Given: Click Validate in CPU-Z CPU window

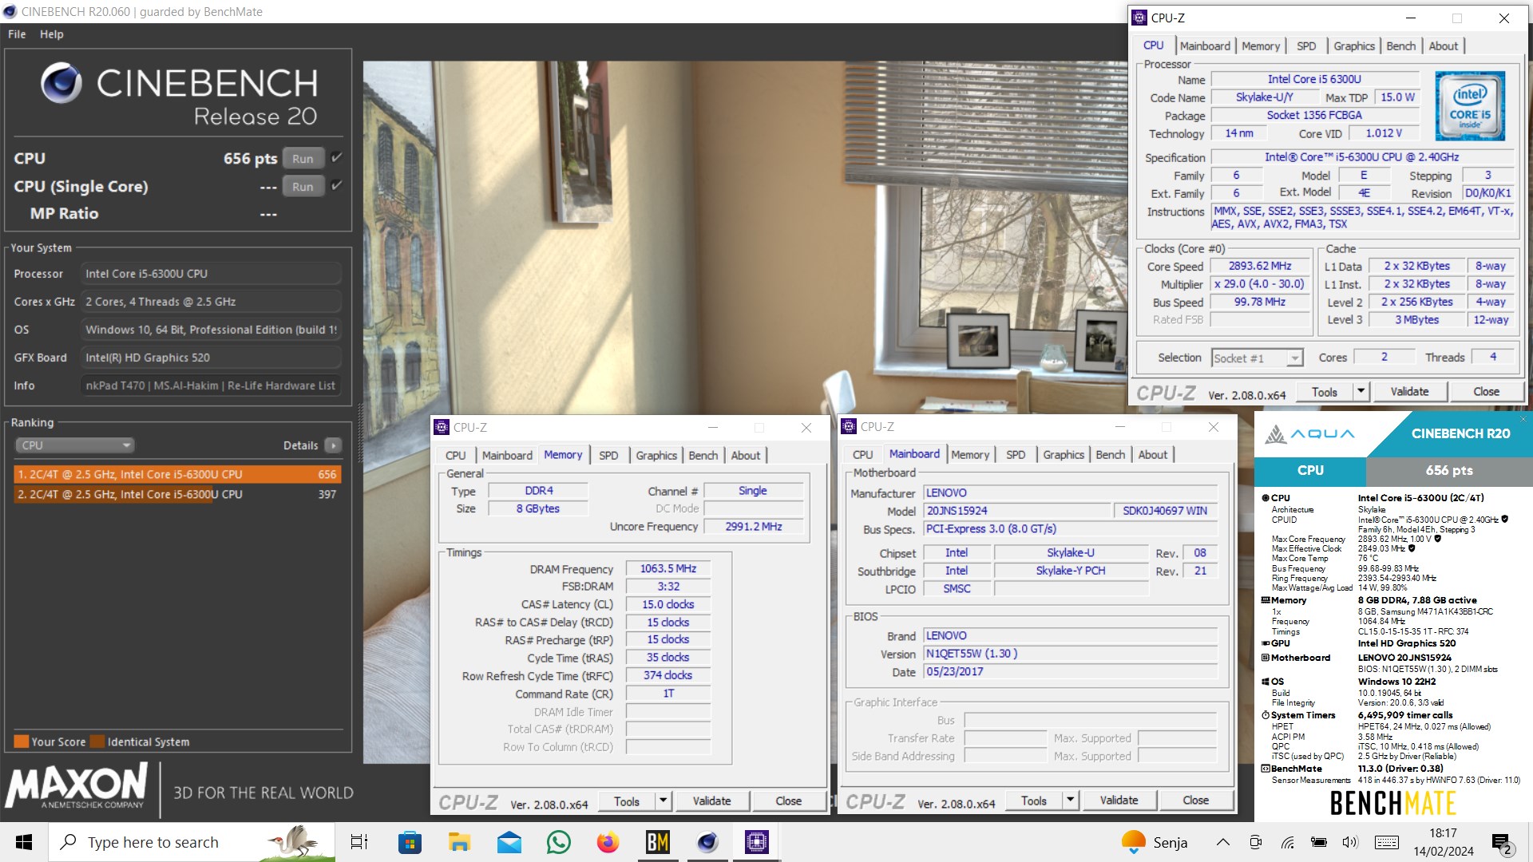Looking at the screenshot, I should coord(1409,391).
